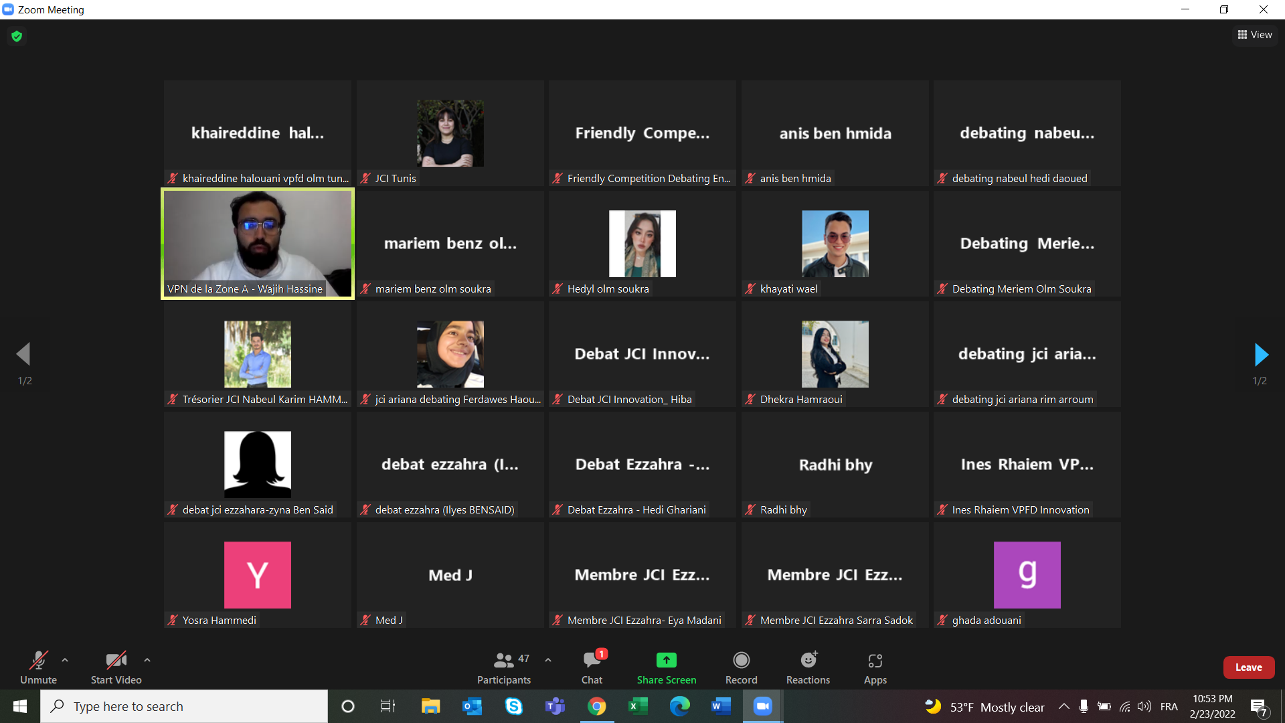Expand audio options arrow beside Unmute
The height and width of the screenshot is (723, 1285).
(x=65, y=660)
